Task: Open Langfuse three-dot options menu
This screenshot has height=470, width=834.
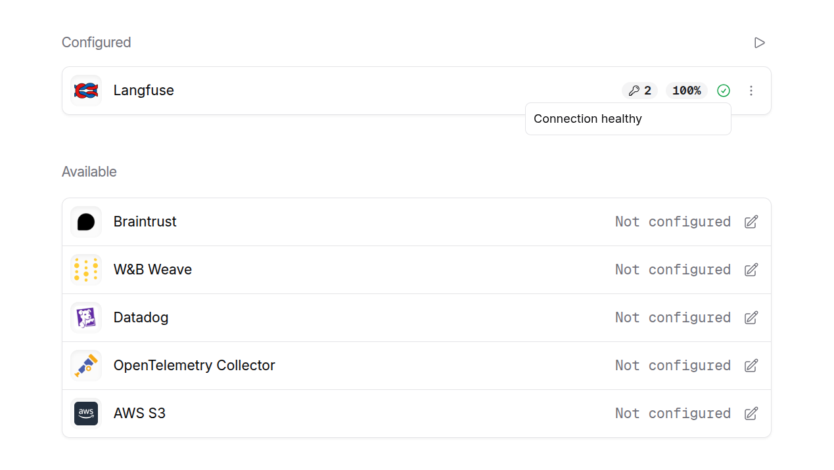Action: coord(751,91)
